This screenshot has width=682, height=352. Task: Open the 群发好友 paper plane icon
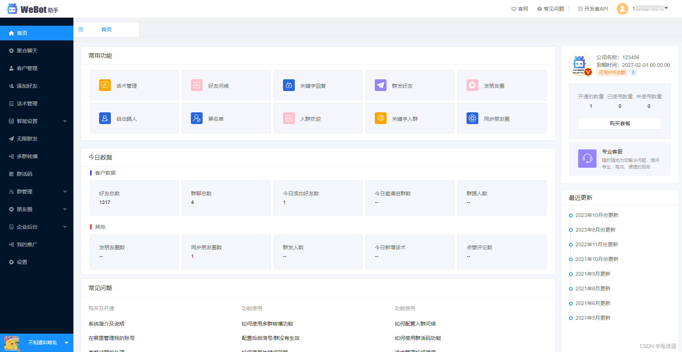pyautogui.click(x=381, y=85)
